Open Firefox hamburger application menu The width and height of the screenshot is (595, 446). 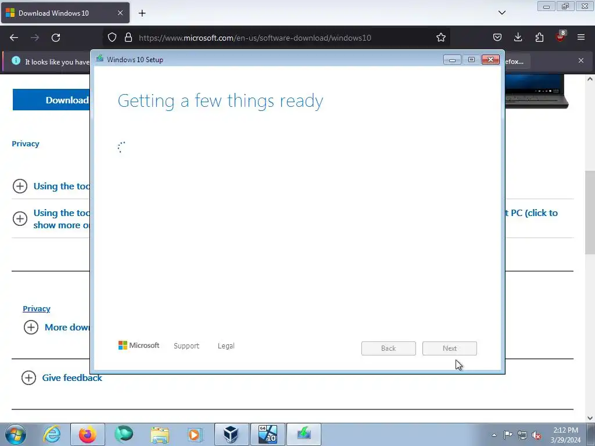581,38
